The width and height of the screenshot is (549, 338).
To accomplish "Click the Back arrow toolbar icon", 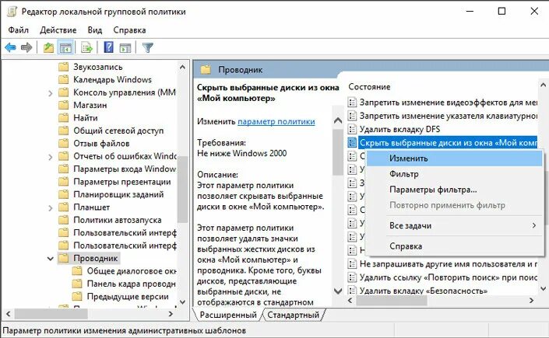I will 10,47.
